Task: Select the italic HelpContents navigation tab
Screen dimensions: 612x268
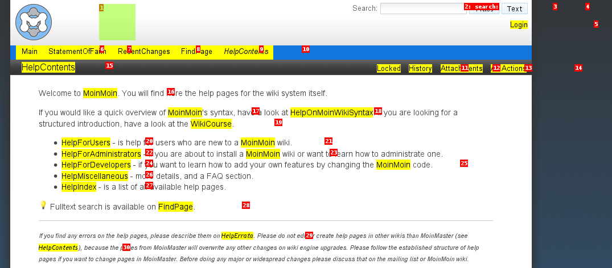Action: click(x=247, y=52)
